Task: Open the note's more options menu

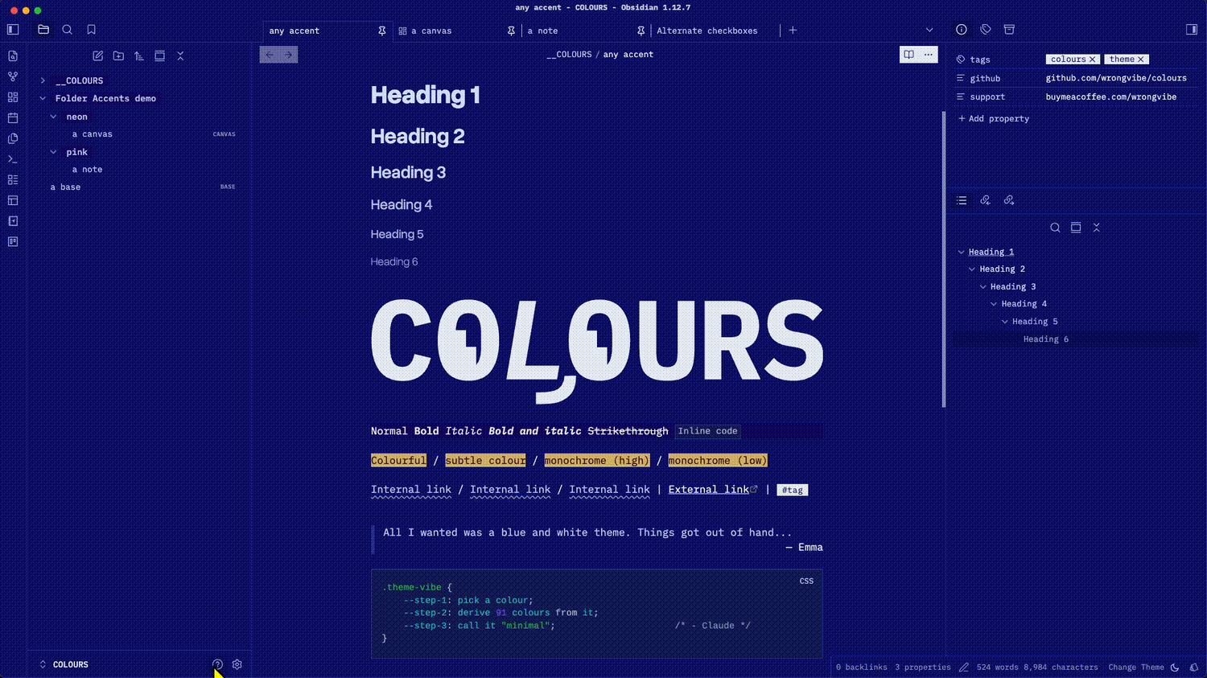Action: pos(929,55)
